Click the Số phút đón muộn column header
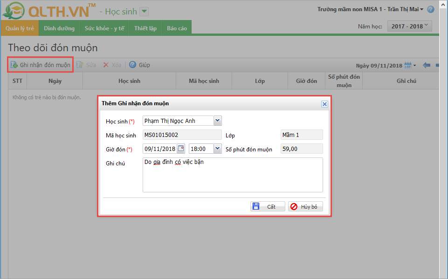Image resolution: width=448 pixels, height=279 pixels. [344, 81]
